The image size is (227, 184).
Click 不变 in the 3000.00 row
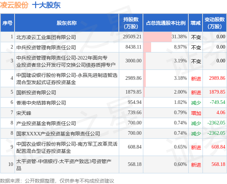[x=196, y=61]
